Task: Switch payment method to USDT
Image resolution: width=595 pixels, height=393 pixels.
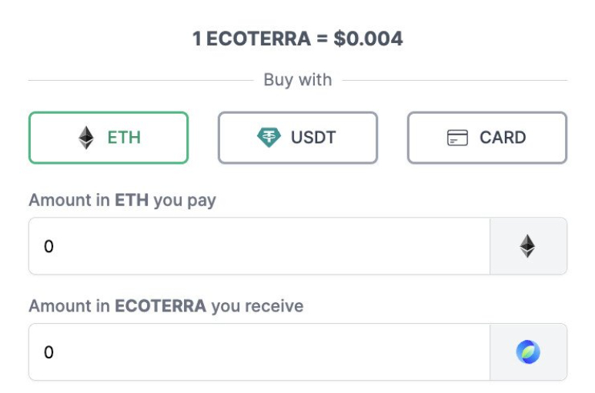Action: pyautogui.click(x=298, y=138)
